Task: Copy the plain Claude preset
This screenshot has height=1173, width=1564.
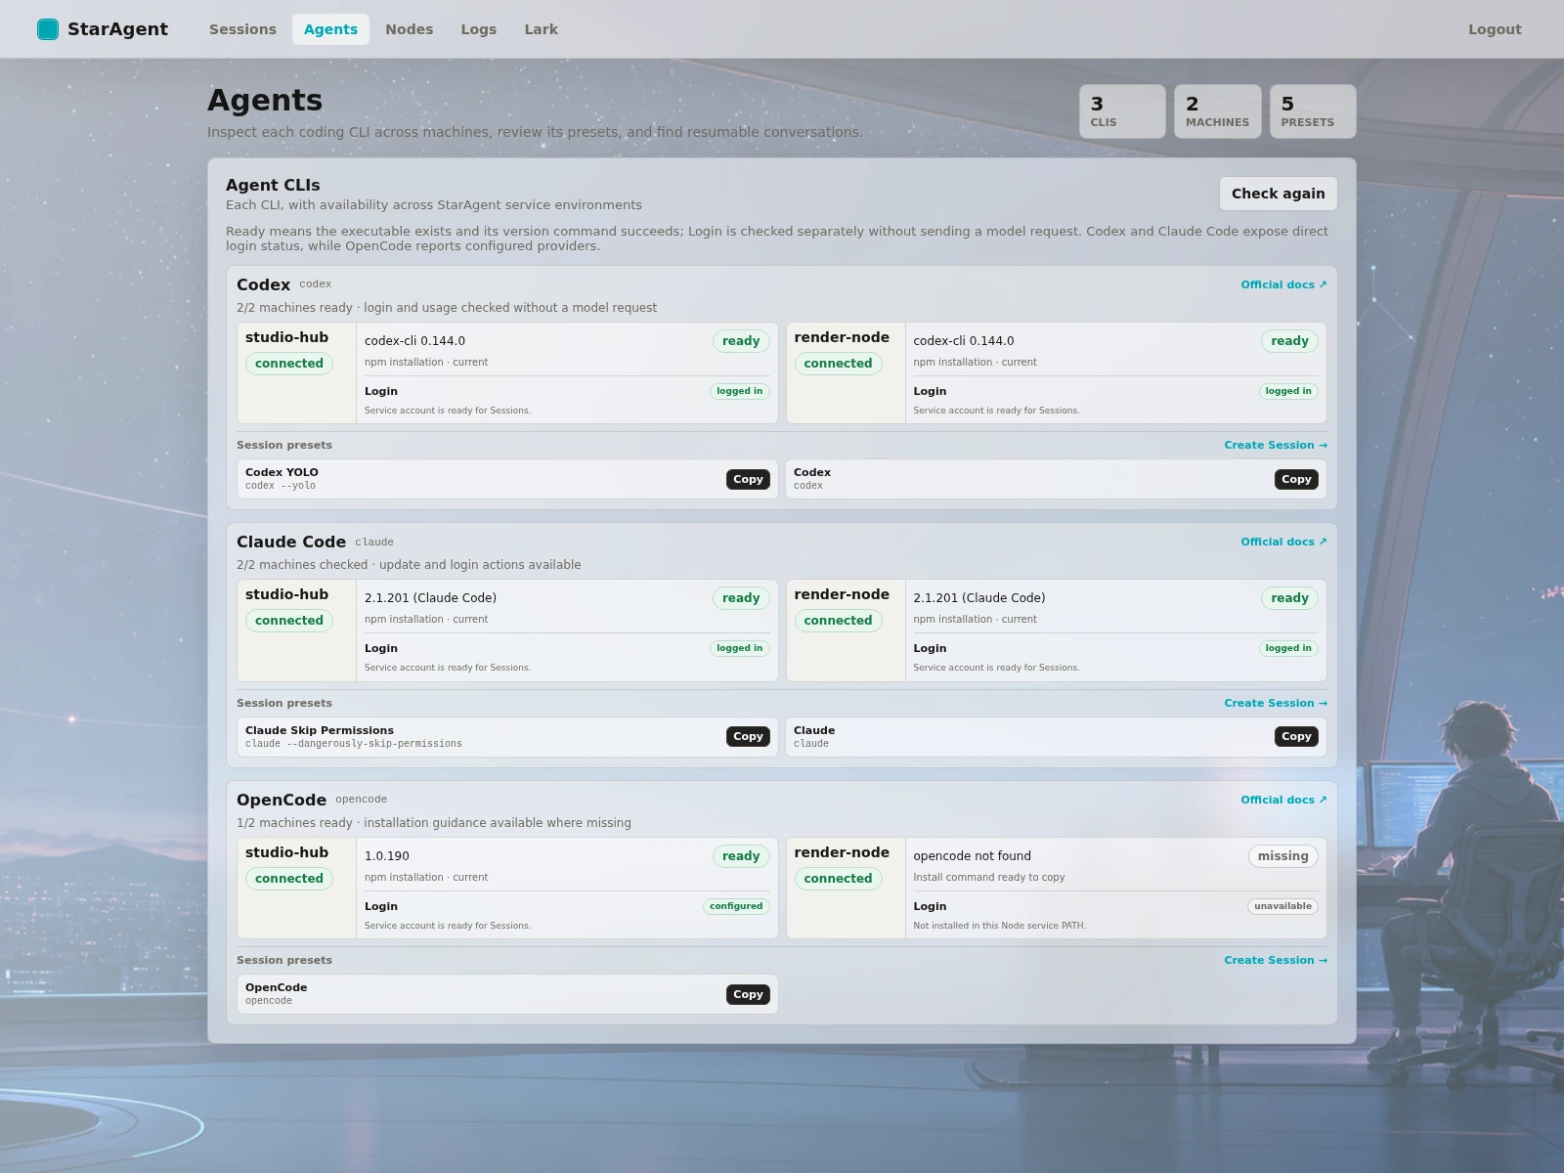Action: [1296, 736]
